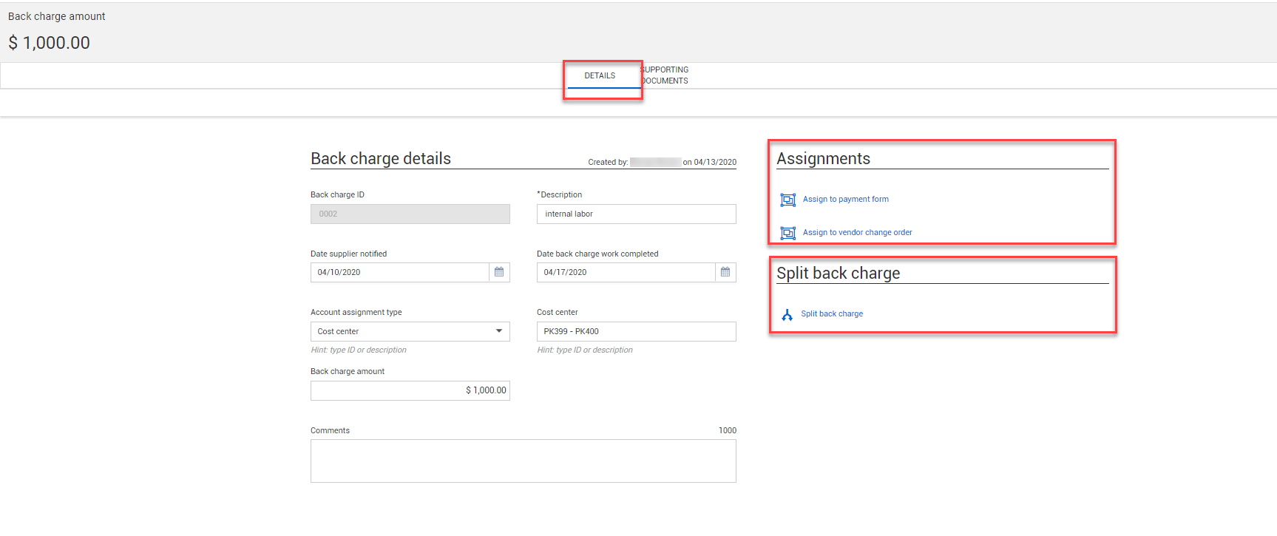The image size is (1277, 536).
Task: Click the Description field containing 'internal labor'
Action: pyautogui.click(x=636, y=214)
